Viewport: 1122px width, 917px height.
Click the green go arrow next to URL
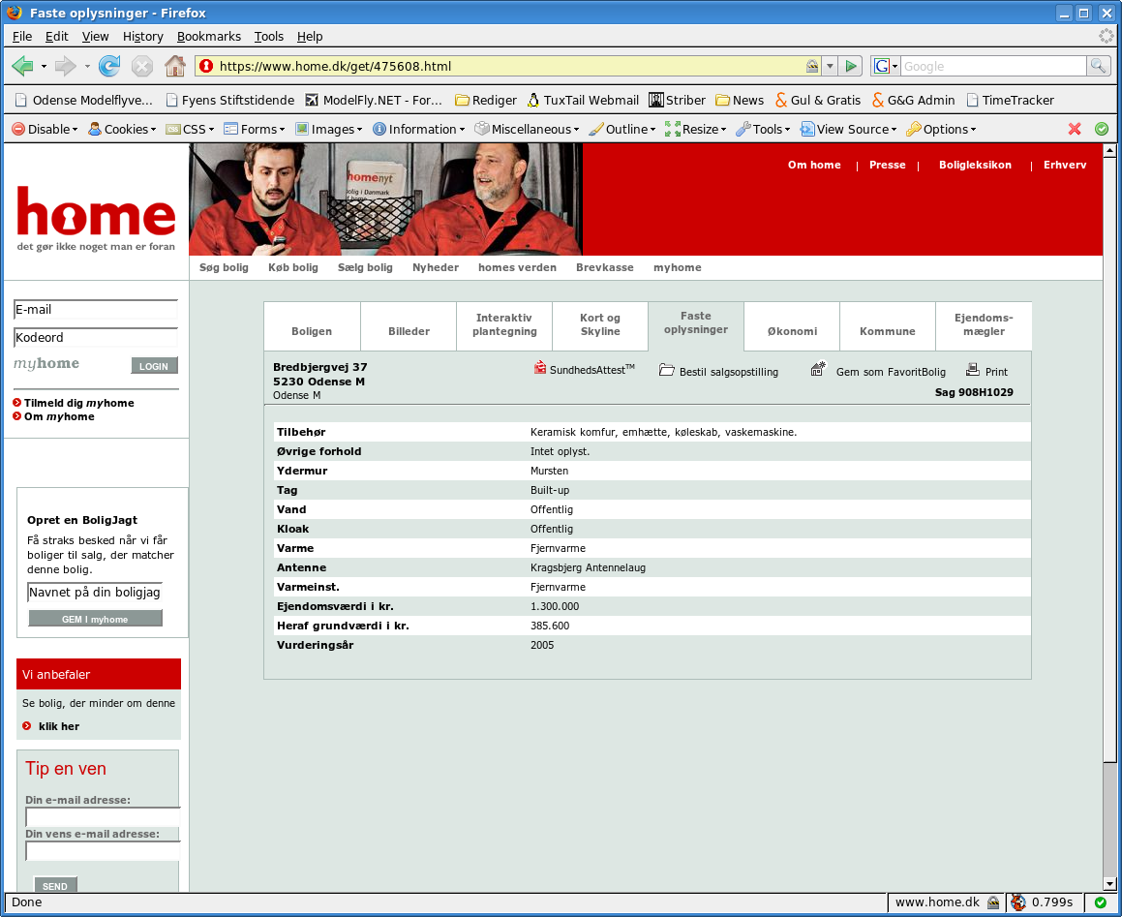tap(851, 66)
